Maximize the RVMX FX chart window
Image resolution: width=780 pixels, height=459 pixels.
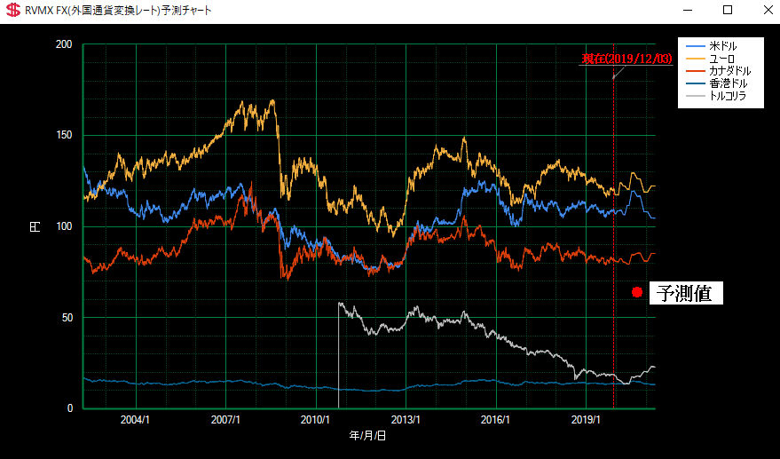coord(728,11)
